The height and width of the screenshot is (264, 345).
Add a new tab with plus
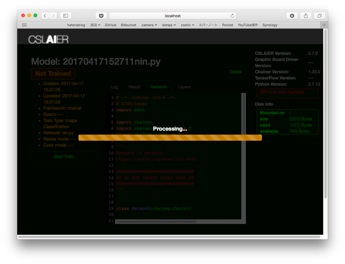coord(324,25)
